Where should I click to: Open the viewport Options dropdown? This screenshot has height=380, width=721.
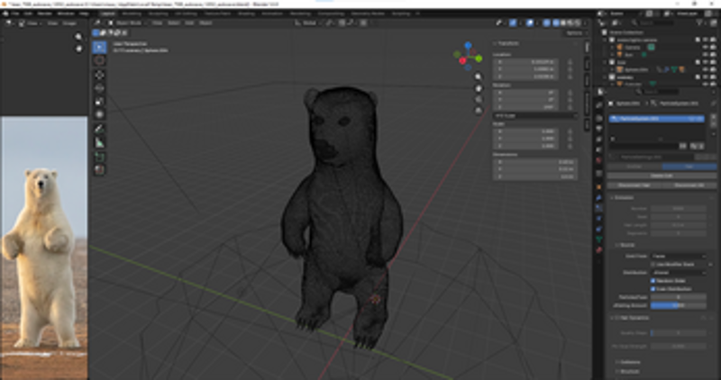(x=577, y=33)
